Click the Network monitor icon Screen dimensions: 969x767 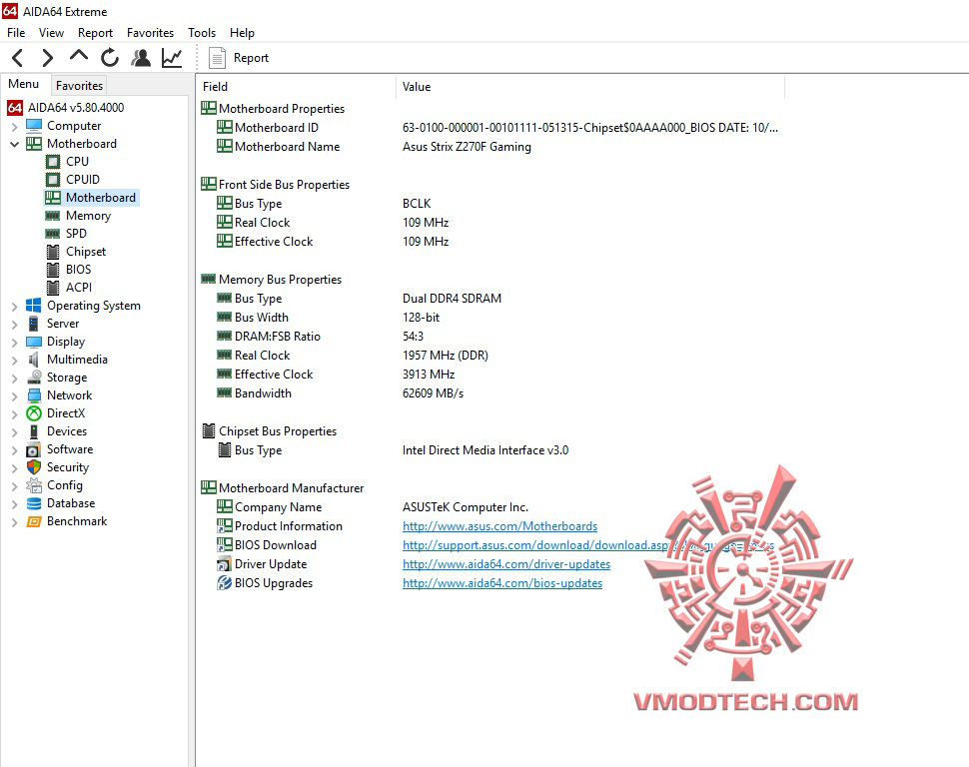click(33, 395)
